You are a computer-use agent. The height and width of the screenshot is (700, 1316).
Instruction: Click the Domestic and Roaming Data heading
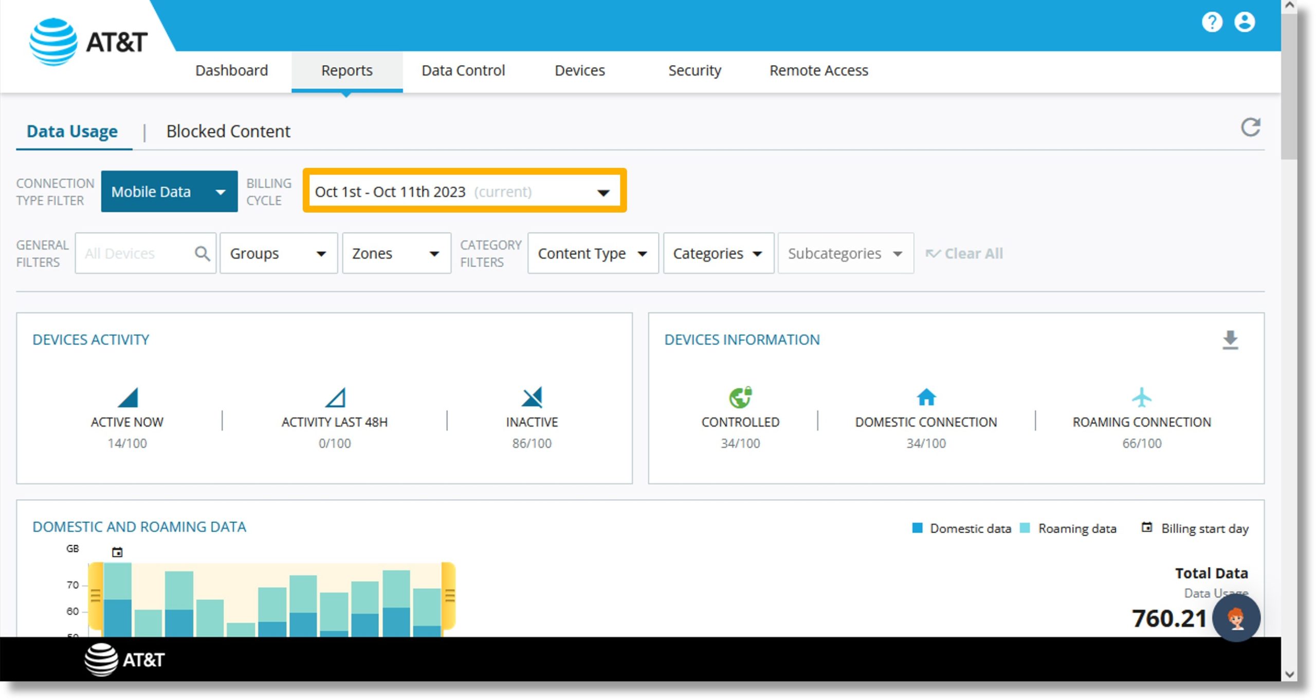(x=139, y=527)
